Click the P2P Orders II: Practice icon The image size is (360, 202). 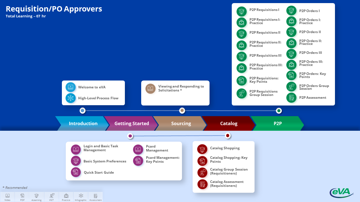pos(291,43)
